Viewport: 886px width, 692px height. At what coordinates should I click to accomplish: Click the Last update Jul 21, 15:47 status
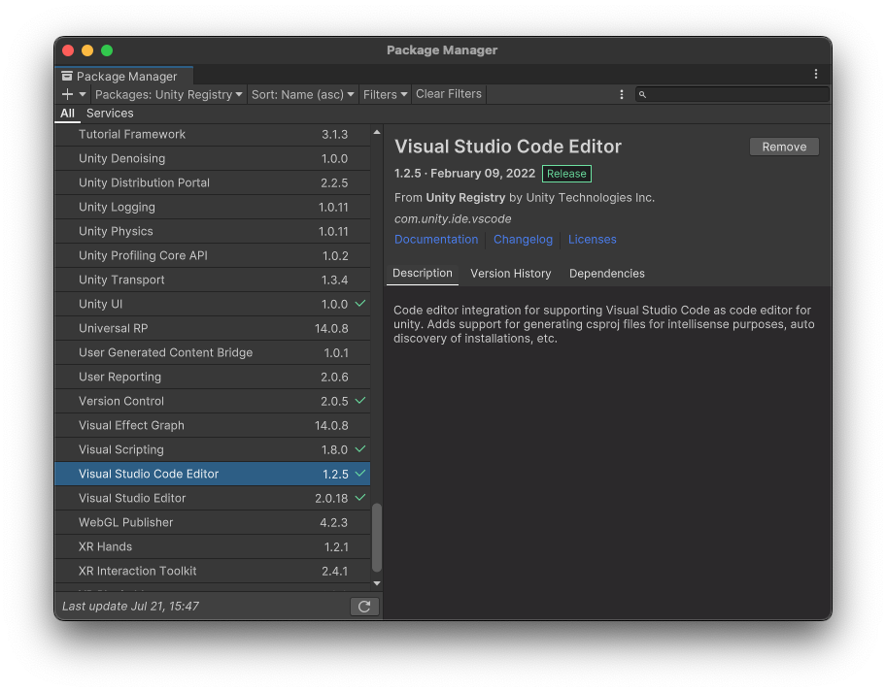tap(130, 607)
